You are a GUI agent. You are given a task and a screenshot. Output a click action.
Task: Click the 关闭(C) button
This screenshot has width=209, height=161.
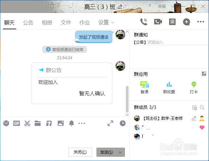pyautogui.click(x=80, y=152)
